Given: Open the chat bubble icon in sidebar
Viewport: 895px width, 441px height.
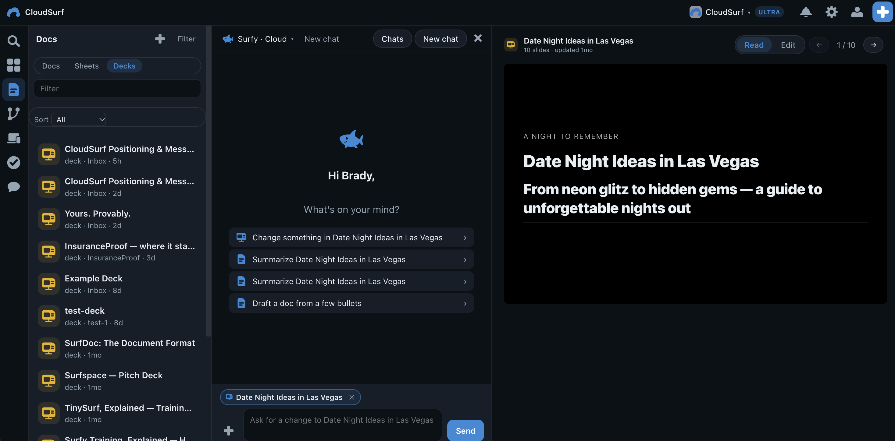Looking at the screenshot, I should click(13, 187).
